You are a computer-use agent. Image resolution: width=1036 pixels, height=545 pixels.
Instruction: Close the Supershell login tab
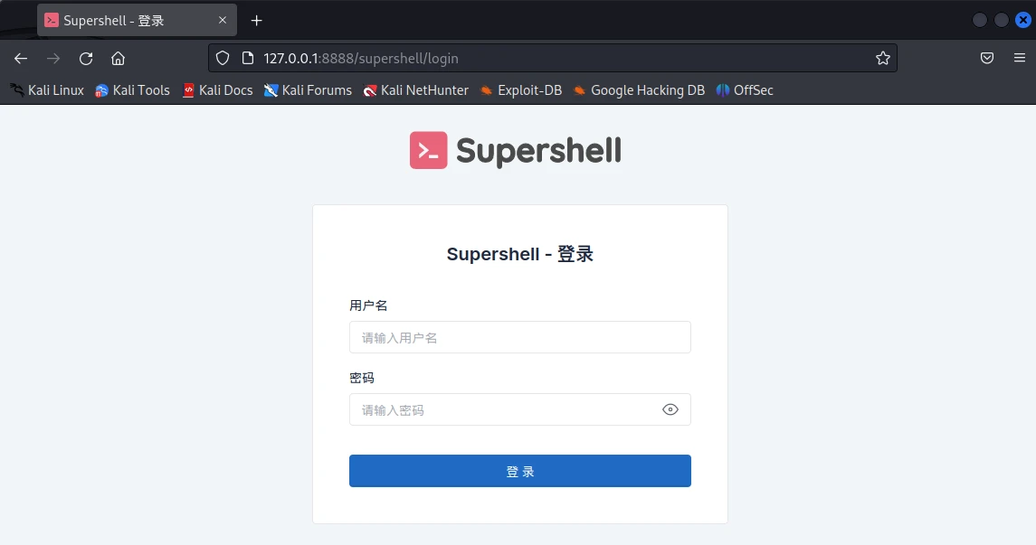223,20
